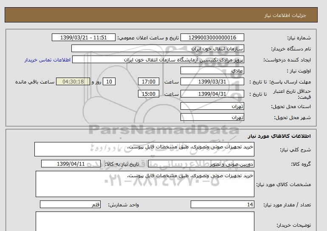
Task: Click the مهلت ارسال پاسخ label
Action: [289, 82]
